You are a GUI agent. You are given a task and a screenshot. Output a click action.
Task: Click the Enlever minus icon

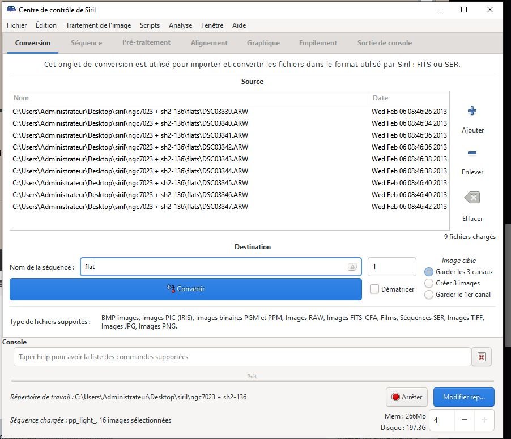472,152
